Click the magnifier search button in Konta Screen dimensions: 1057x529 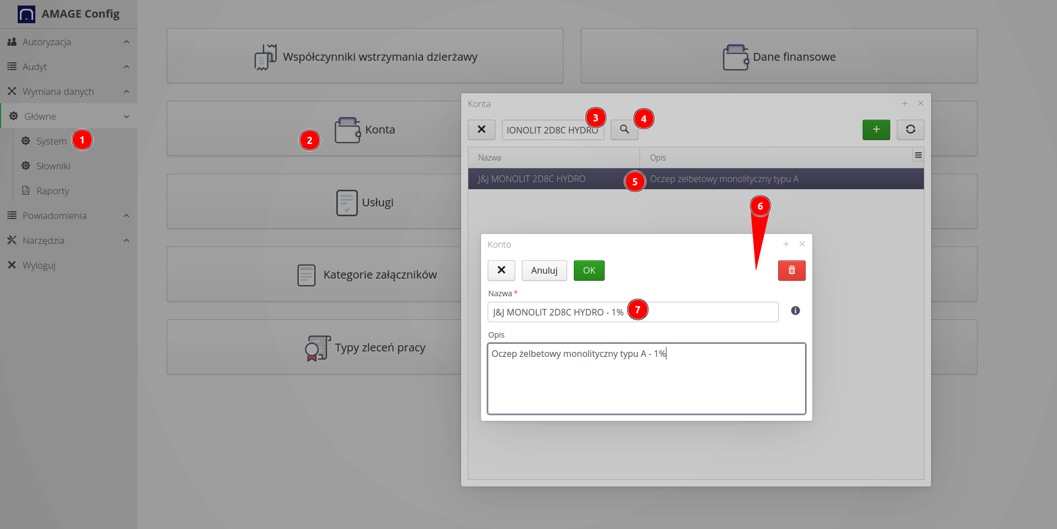tap(624, 129)
